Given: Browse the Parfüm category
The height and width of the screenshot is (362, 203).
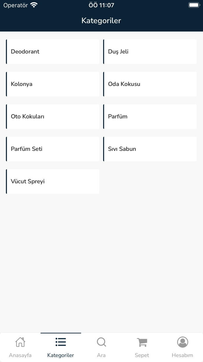Looking at the screenshot, I should pos(150,116).
